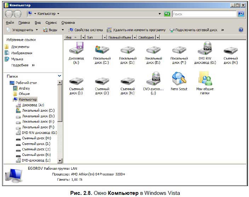Open the 'Имя' column filter dropdown
This screenshot has width=249, height=197.
tap(83, 38)
